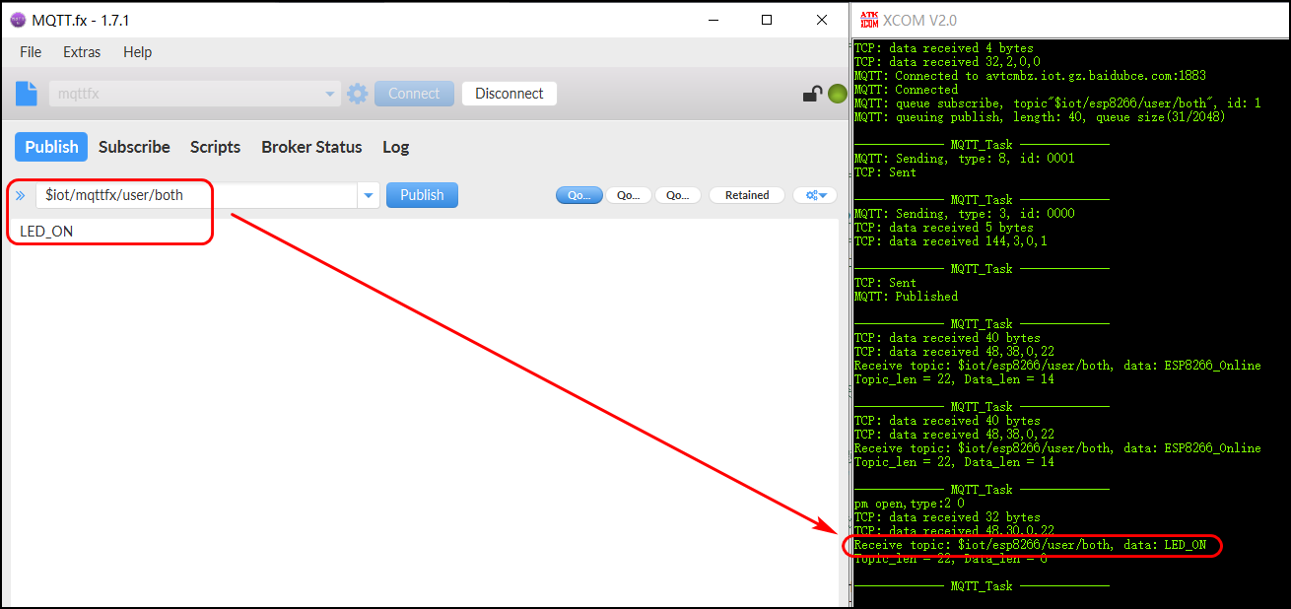This screenshot has height=609, width=1291.
Task: Toggle the middle QoS 1 button
Action: point(628,195)
